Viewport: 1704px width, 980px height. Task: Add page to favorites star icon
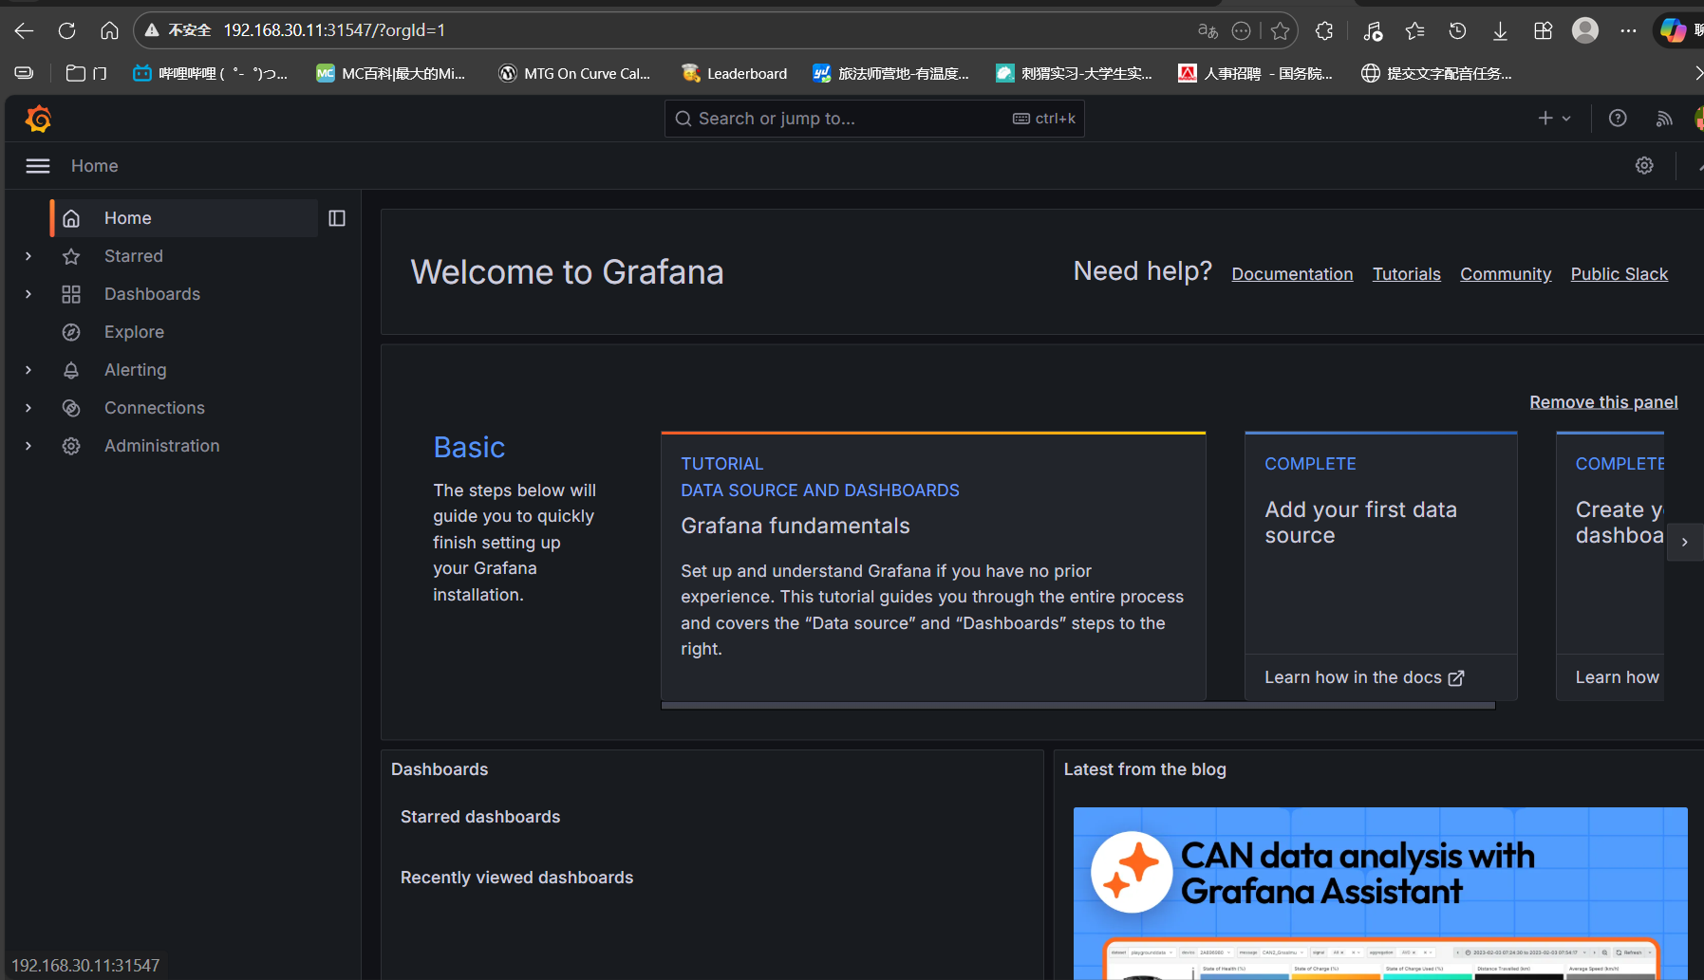(x=1280, y=30)
